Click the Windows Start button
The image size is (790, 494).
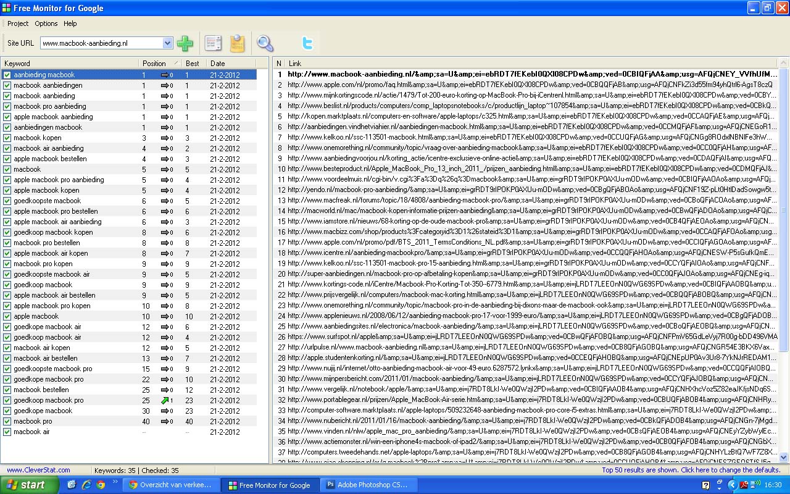[29, 485]
